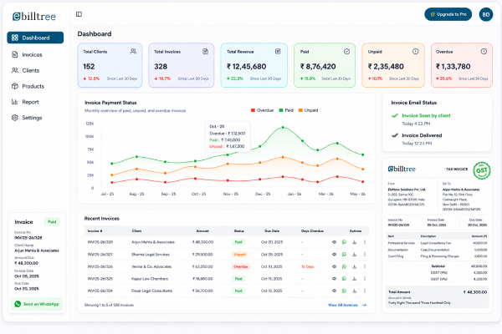502x334 pixels.
Task: Open more options for Sharma Legal invoice
Action: [365, 254]
